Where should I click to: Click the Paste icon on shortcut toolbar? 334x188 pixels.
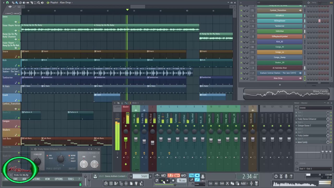pos(237,183)
